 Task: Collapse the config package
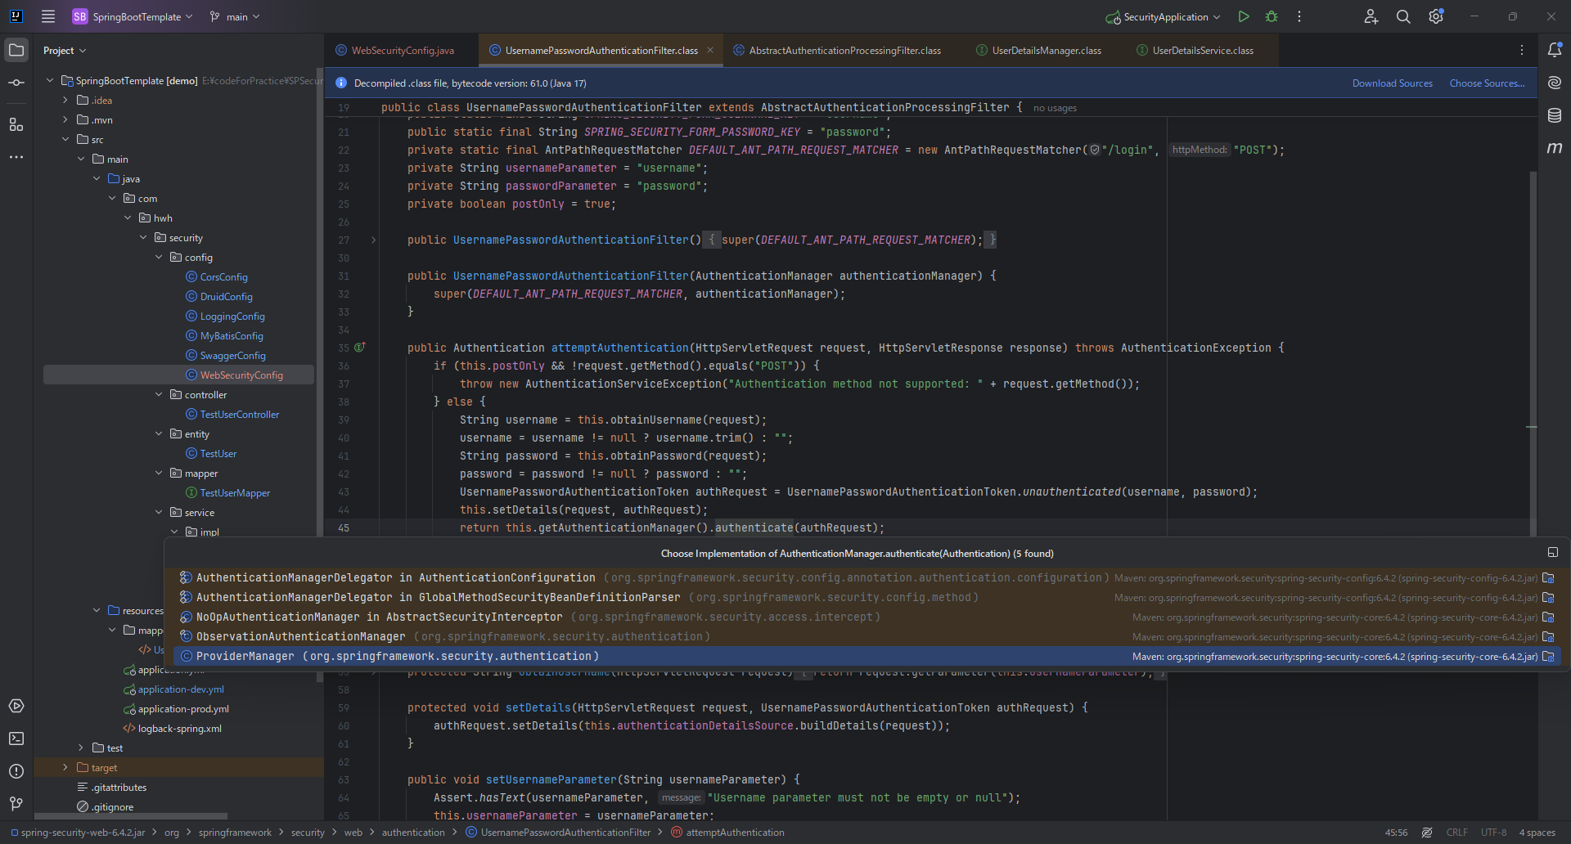click(159, 257)
